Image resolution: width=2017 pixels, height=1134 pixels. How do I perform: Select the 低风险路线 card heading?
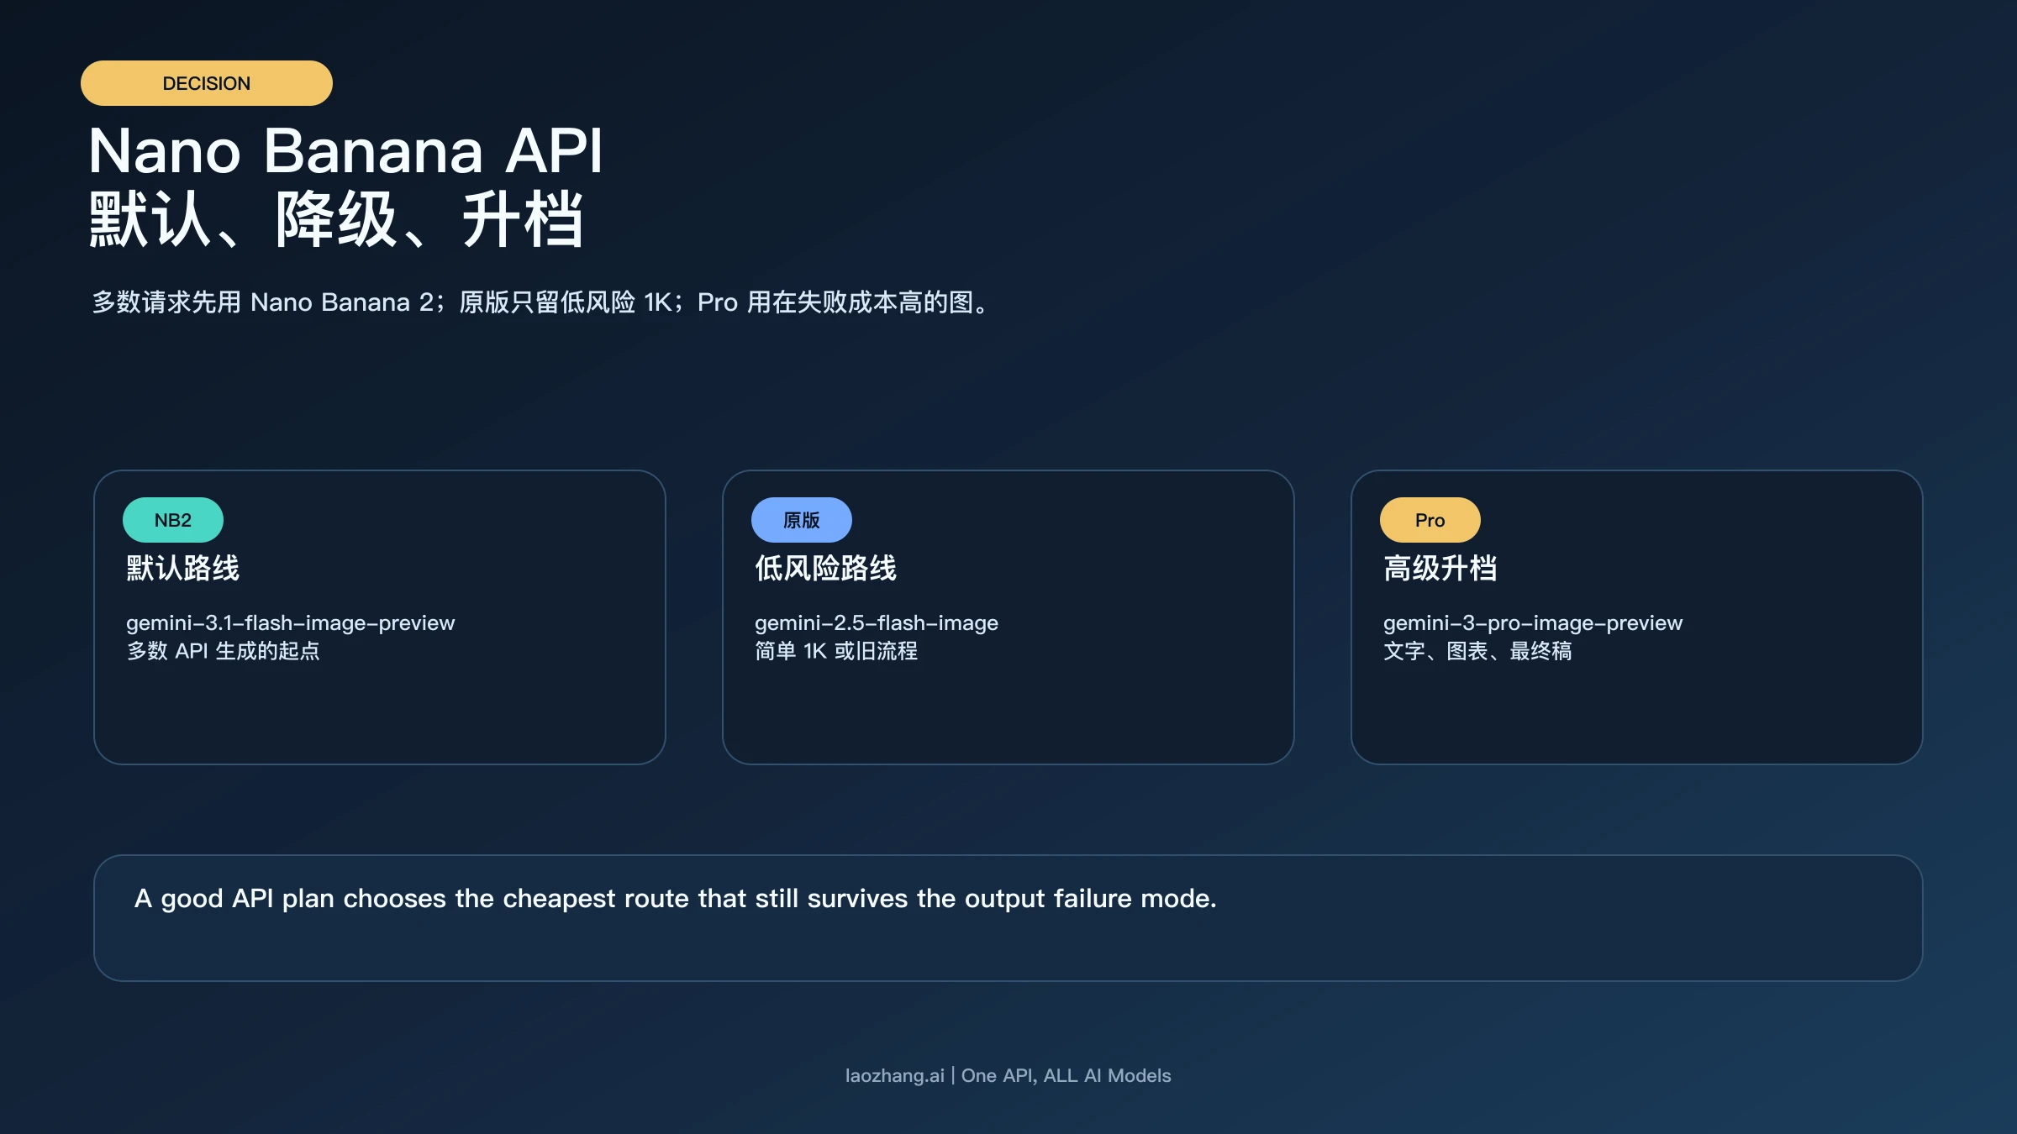(824, 568)
